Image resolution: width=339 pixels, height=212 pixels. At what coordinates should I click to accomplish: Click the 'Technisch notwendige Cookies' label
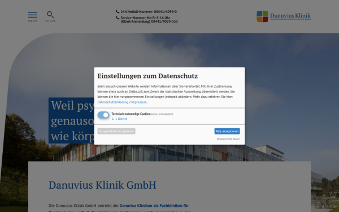click(x=131, y=114)
